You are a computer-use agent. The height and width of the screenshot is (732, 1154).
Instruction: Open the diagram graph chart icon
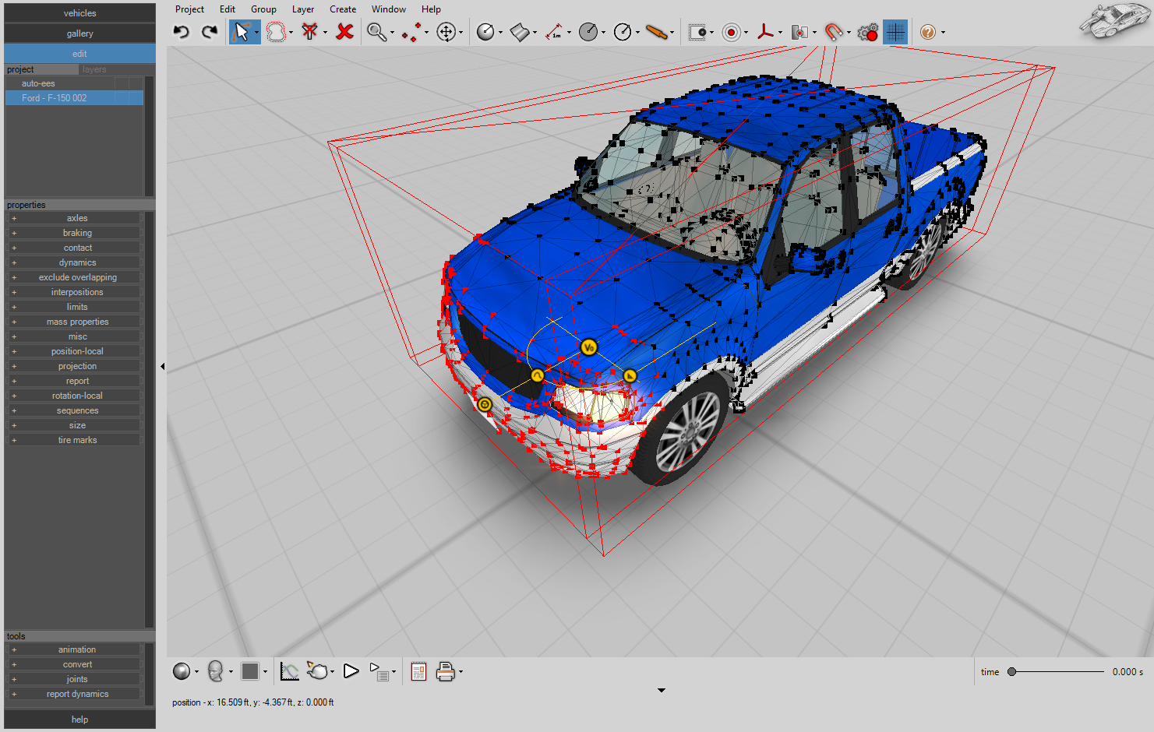(289, 671)
